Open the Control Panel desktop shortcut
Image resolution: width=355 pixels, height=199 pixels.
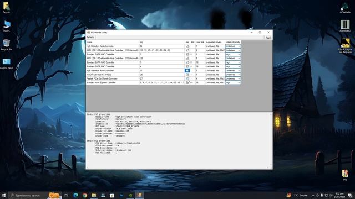click(x=6, y=63)
